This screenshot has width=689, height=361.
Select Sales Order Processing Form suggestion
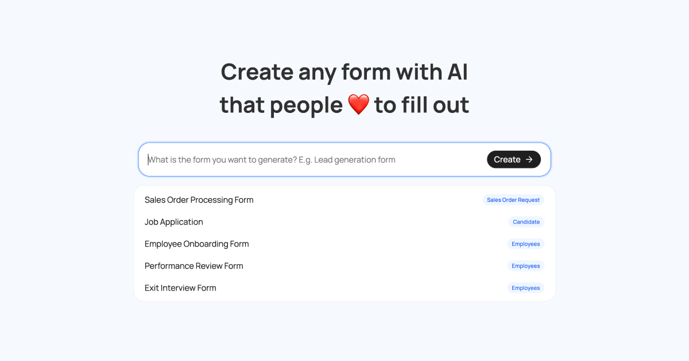pyautogui.click(x=199, y=200)
